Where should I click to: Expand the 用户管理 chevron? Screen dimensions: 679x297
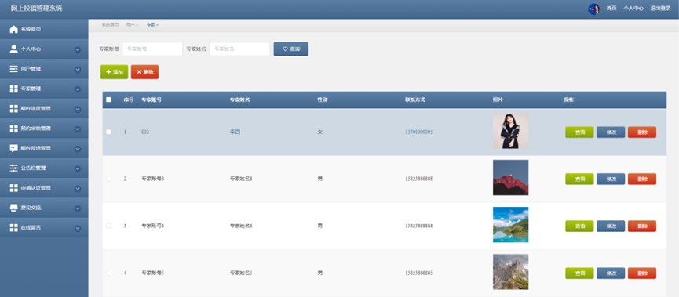[78, 69]
